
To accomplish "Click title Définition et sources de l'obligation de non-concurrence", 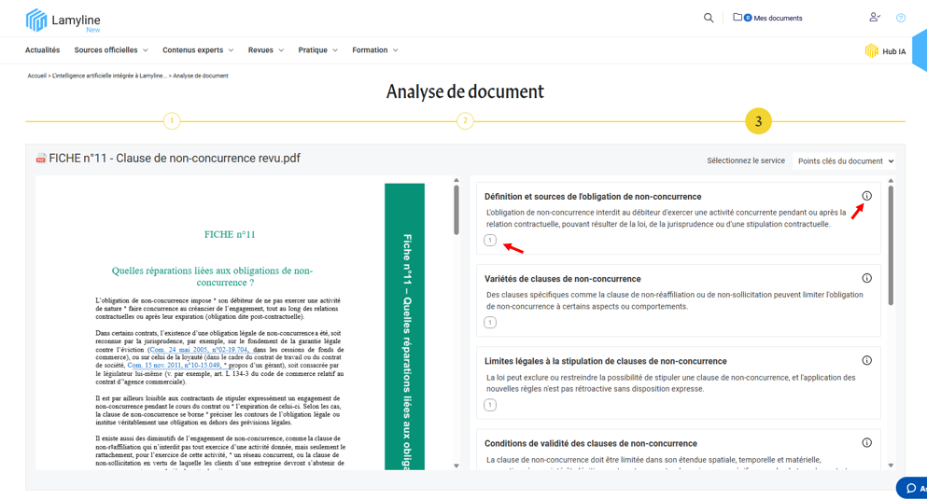I will click(593, 196).
